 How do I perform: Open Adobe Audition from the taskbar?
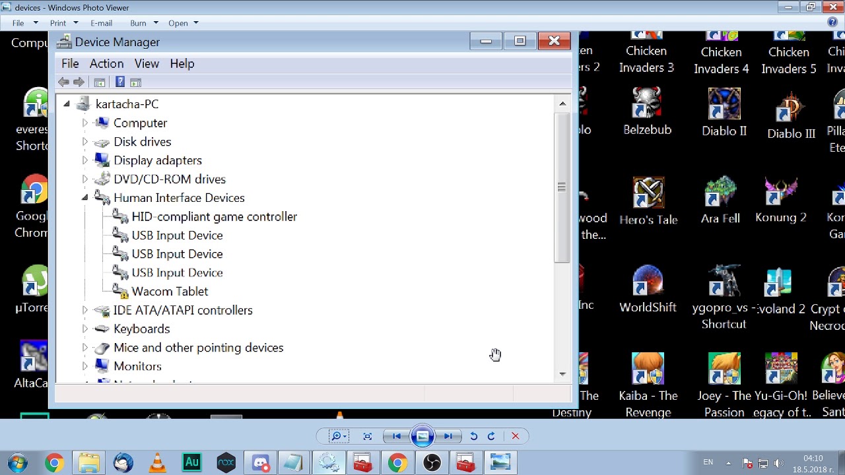pos(191,462)
